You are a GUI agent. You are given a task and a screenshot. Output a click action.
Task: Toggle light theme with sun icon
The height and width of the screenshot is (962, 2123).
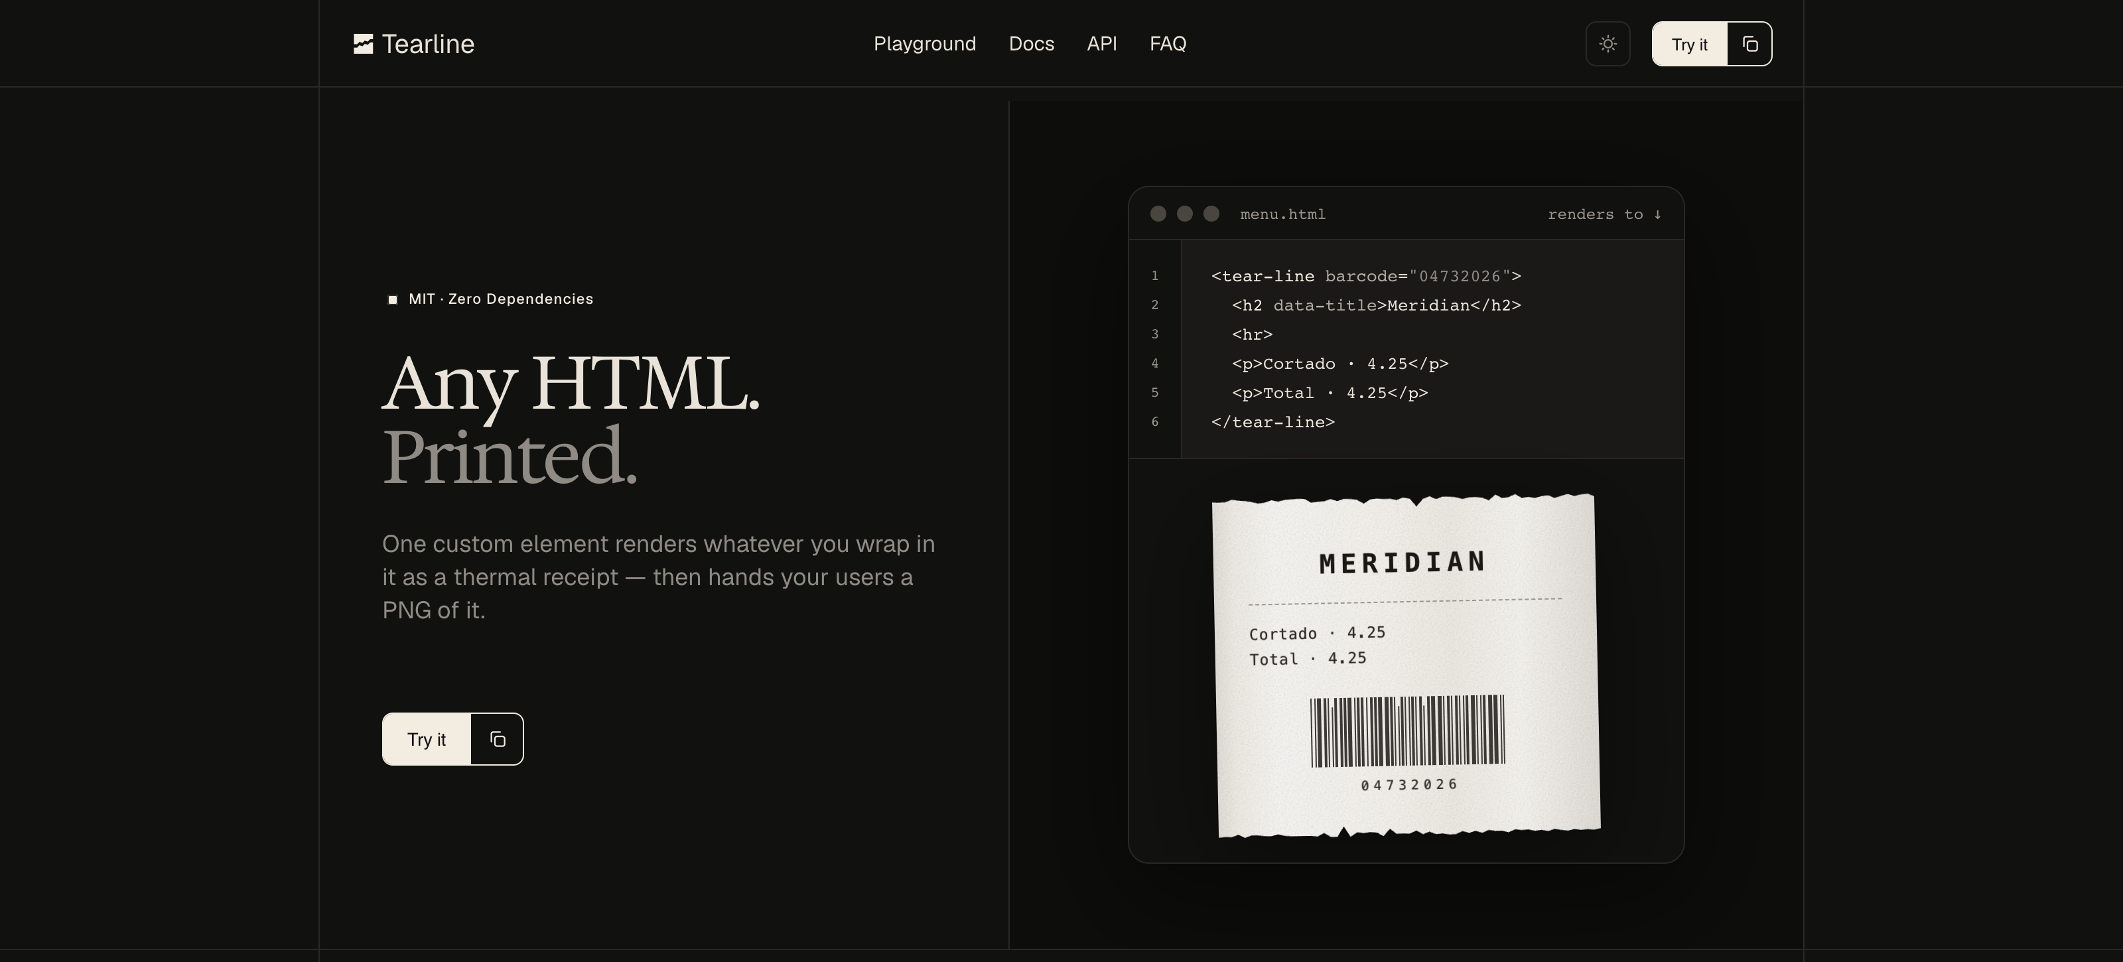pos(1608,44)
